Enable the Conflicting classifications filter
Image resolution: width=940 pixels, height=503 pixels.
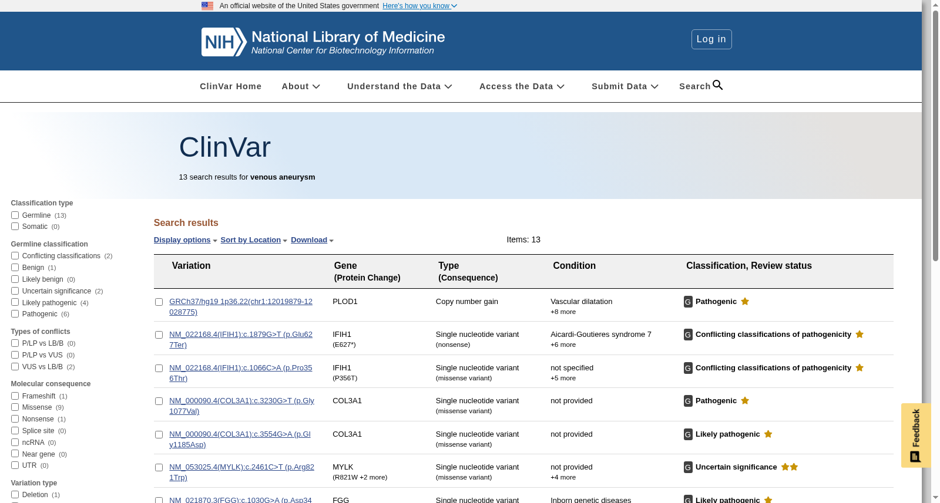[x=15, y=256]
